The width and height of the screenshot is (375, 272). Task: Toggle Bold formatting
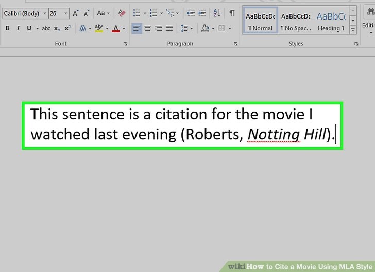(x=7, y=28)
